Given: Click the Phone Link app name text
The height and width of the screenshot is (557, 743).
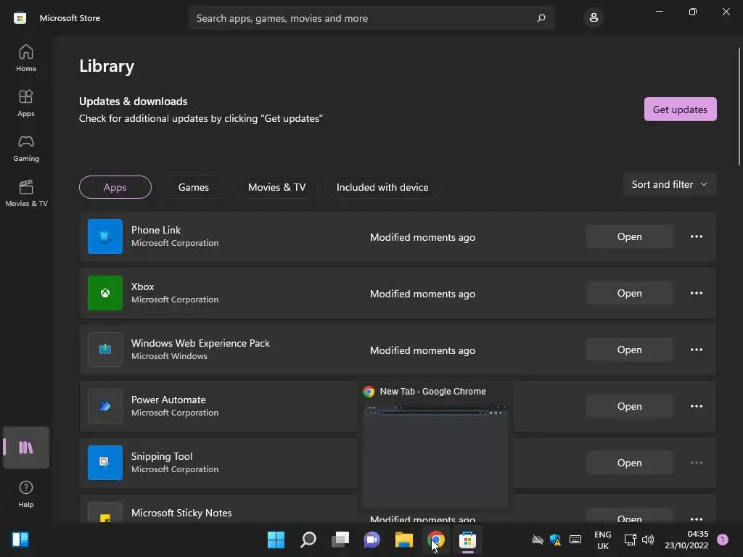Looking at the screenshot, I should tap(156, 230).
